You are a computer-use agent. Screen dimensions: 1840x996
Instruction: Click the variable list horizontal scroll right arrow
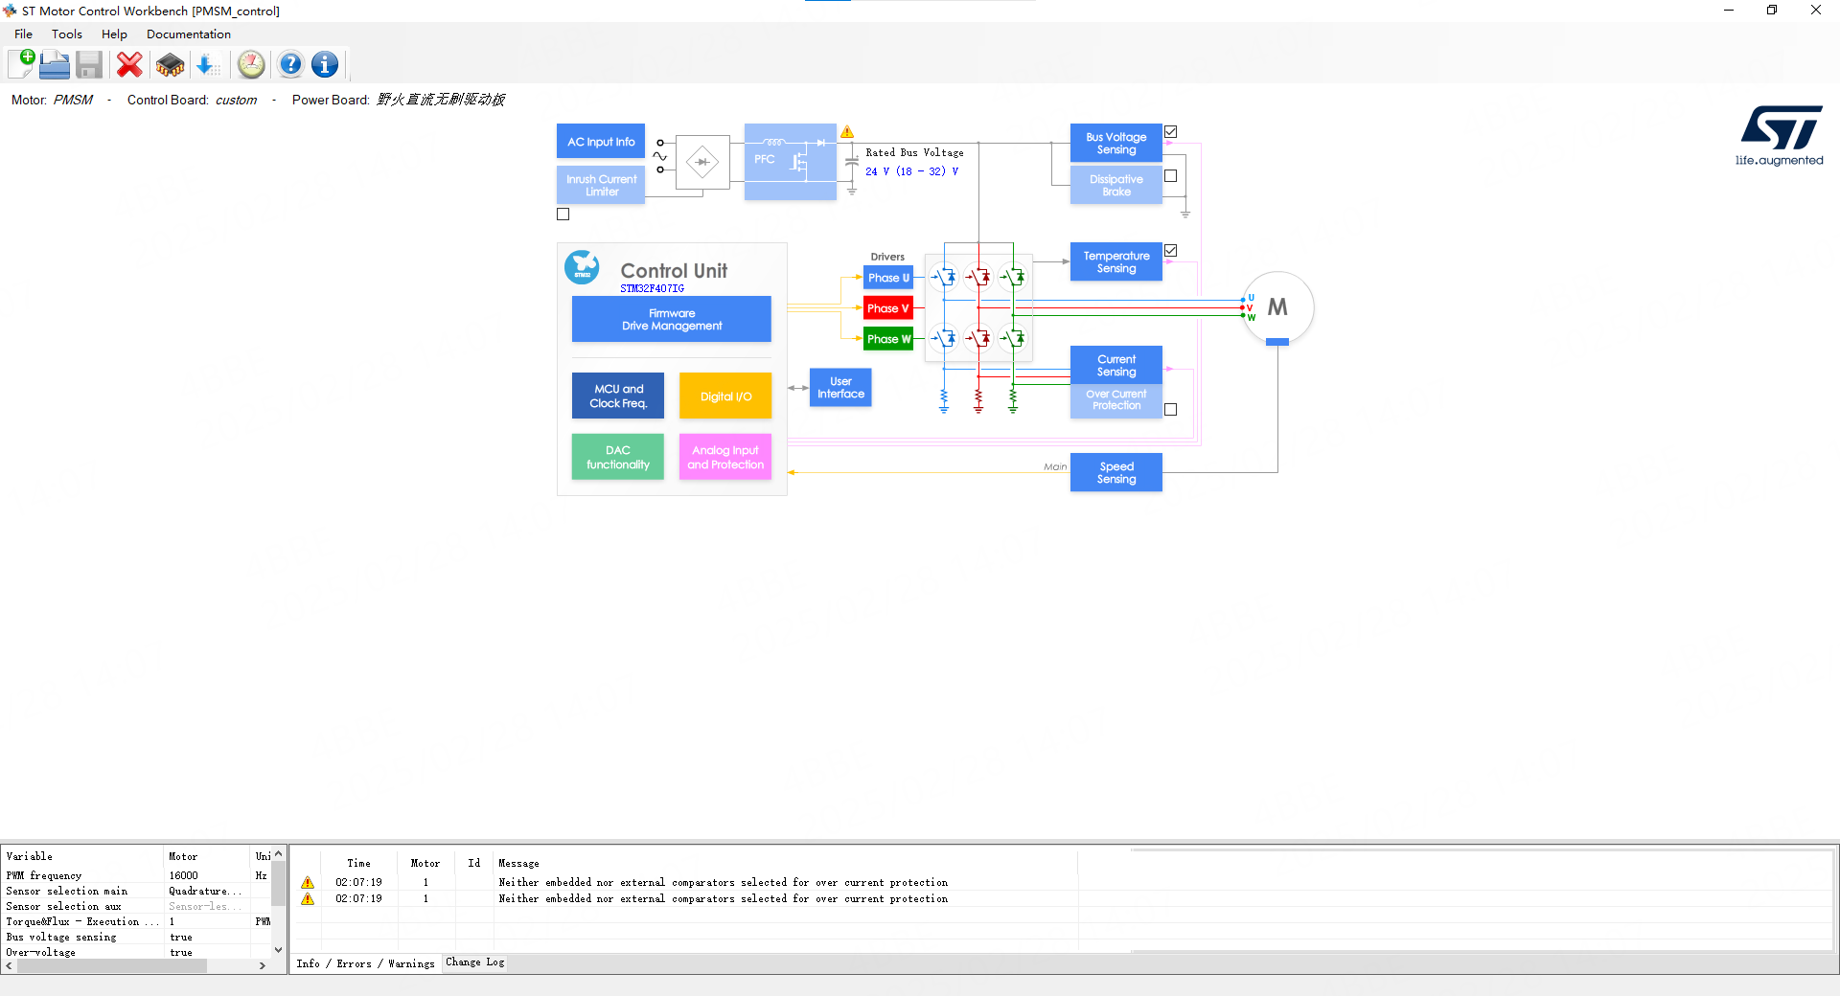pos(263,966)
